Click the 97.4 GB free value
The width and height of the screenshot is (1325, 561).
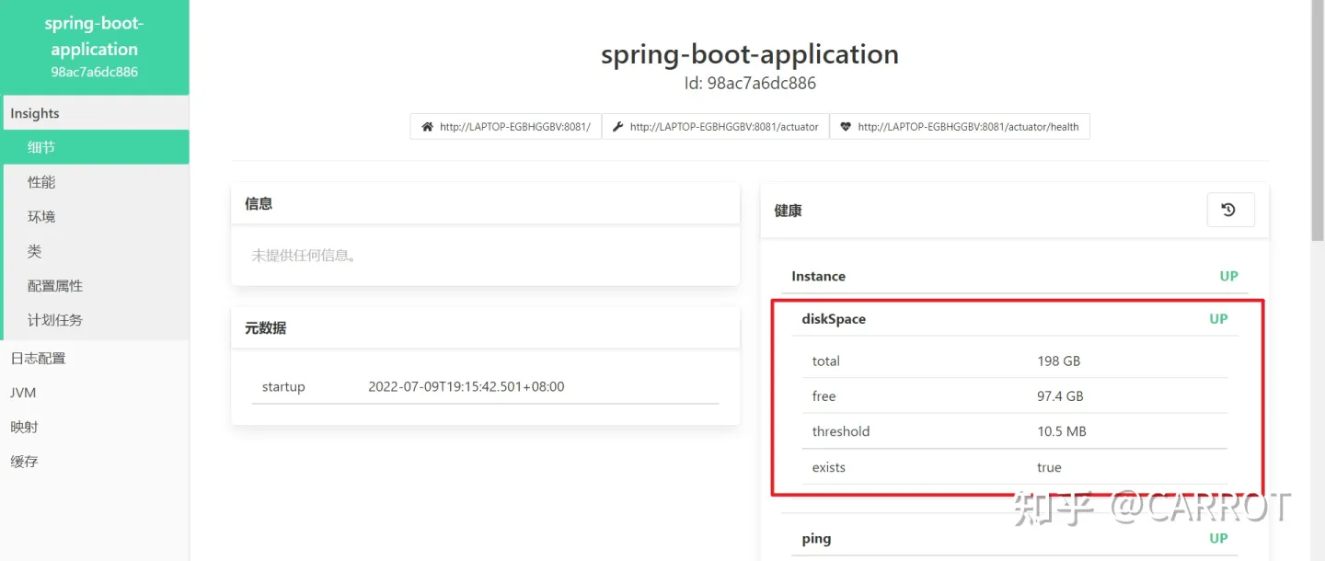pyautogui.click(x=1060, y=396)
